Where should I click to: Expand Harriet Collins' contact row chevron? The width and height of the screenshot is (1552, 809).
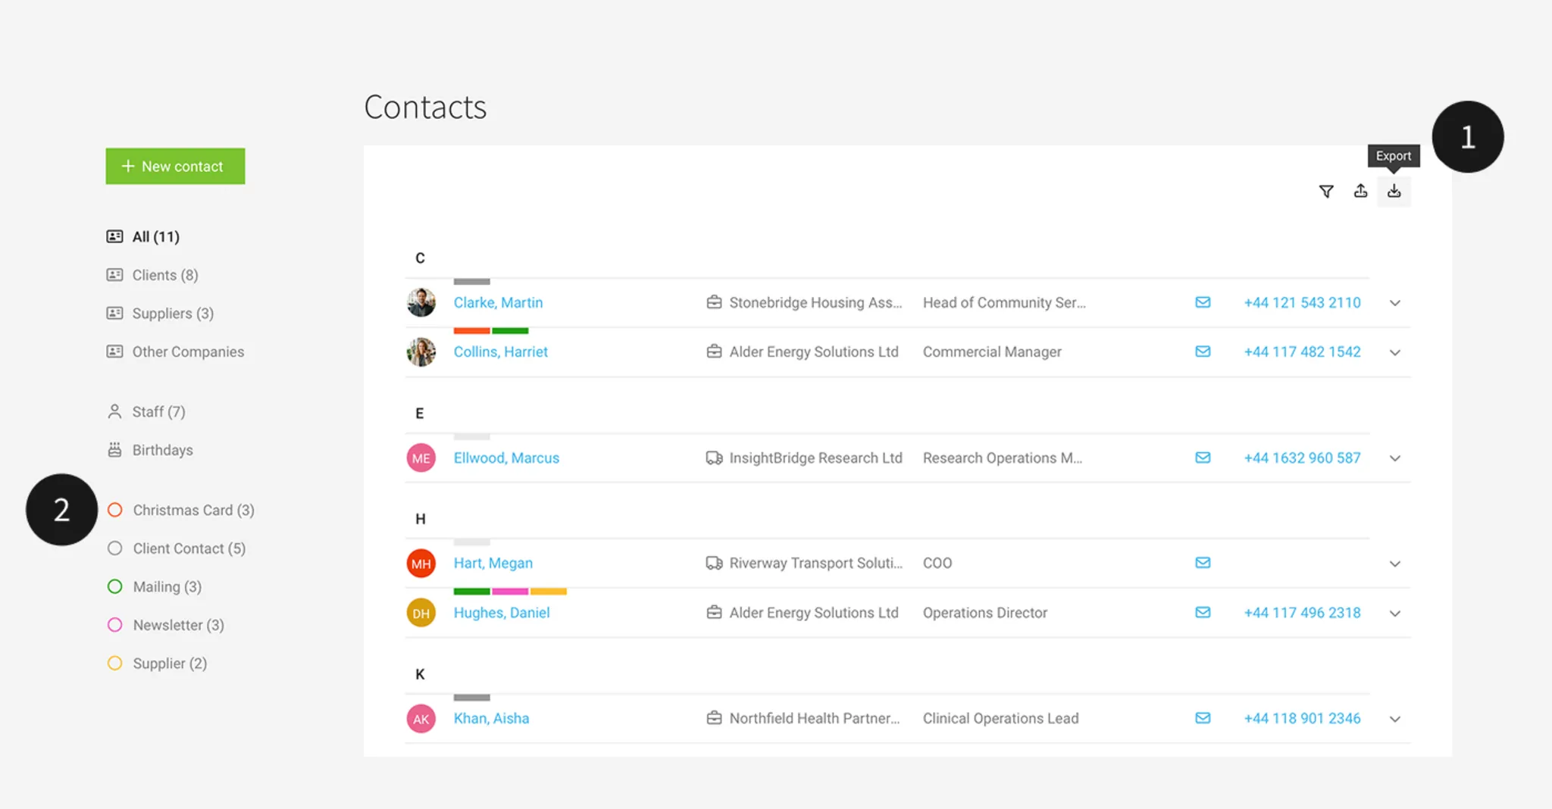pyautogui.click(x=1395, y=352)
